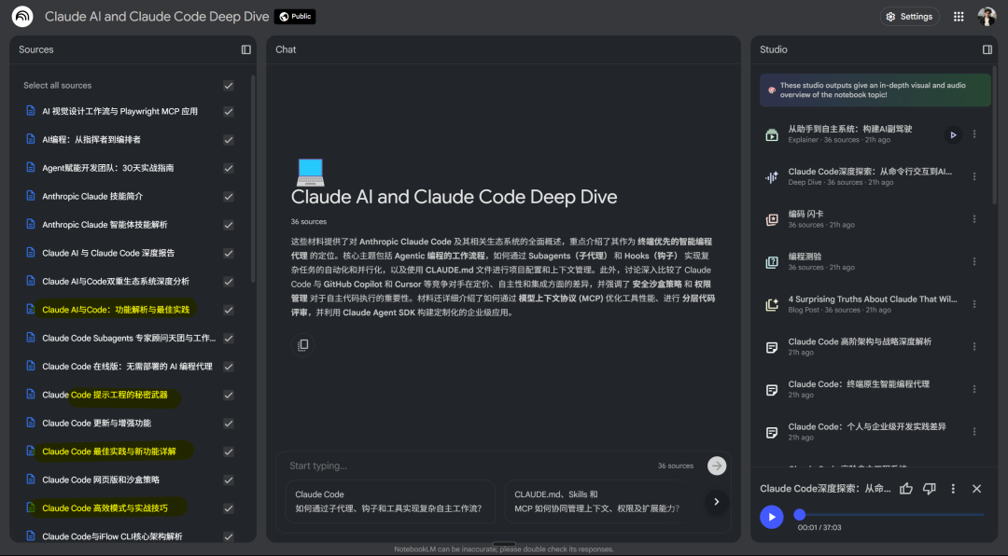The width and height of the screenshot is (1008, 556).
Task: Open source Claude Code与iFlow CLI核心架构解析
Action: tap(113, 536)
